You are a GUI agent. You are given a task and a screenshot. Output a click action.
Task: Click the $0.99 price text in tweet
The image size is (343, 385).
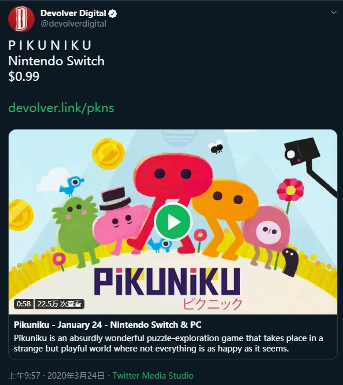pos(24,76)
